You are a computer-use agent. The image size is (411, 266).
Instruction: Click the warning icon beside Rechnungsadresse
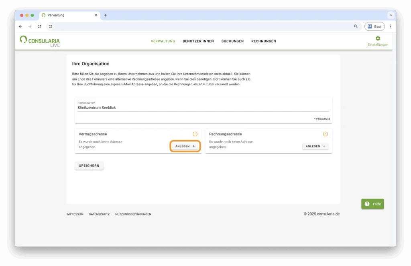[x=326, y=134]
